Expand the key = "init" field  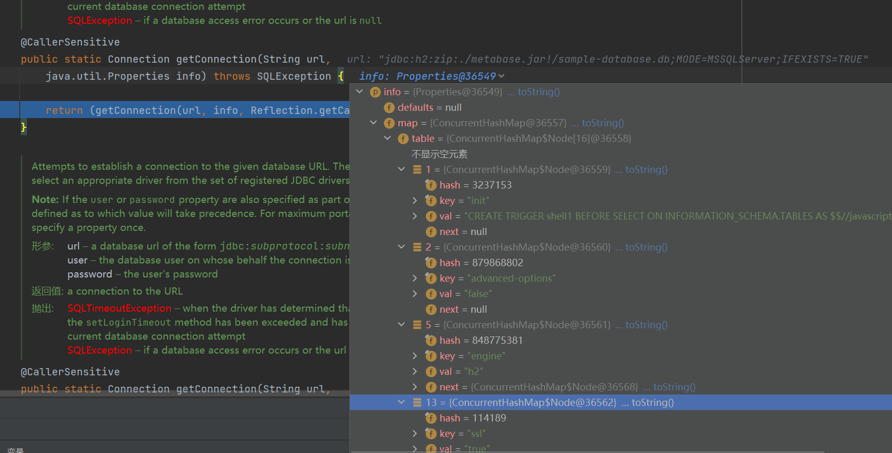click(x=415, y=200)
